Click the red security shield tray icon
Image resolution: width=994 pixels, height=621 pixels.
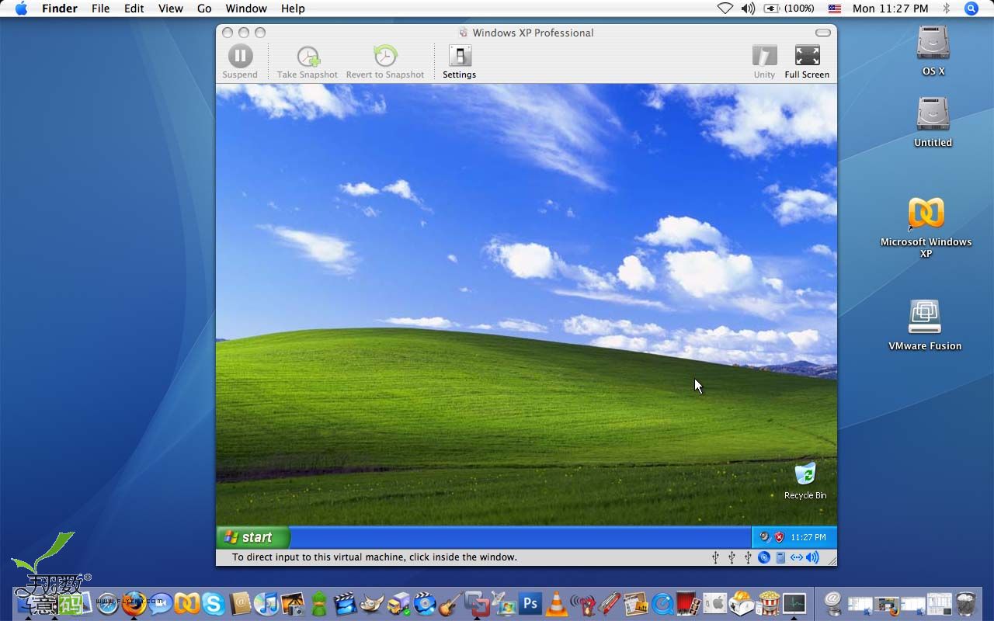point(779,537)
